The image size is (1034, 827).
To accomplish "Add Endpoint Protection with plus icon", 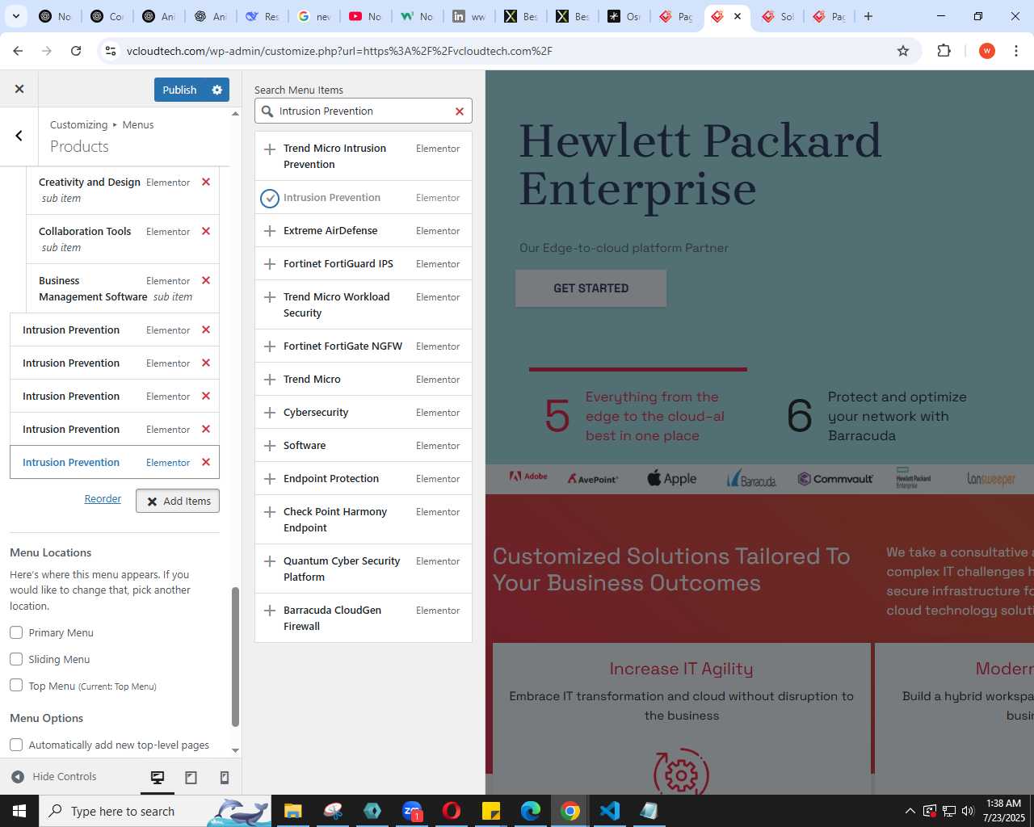I will (270, 479).
